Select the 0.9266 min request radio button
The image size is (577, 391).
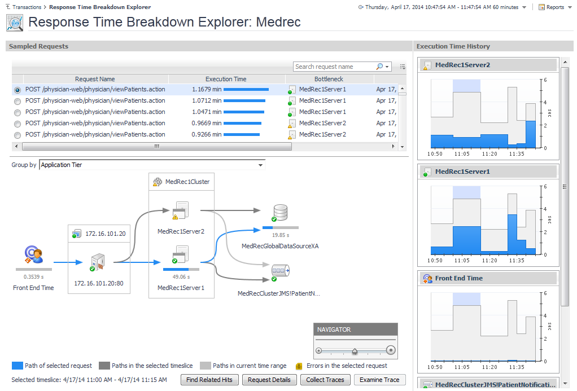click(18, 135)
